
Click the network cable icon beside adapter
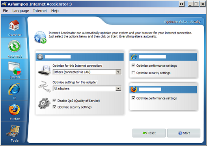[x=45, y=86]
